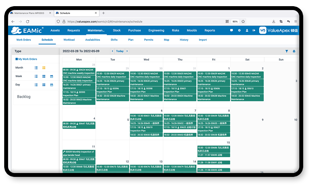309x185 pixels.
Task: Click the Backlog panel heading
Action: tap(24, 97)
